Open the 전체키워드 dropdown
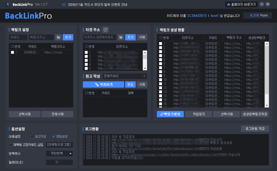277x171 pixels. tap(125, 76)
